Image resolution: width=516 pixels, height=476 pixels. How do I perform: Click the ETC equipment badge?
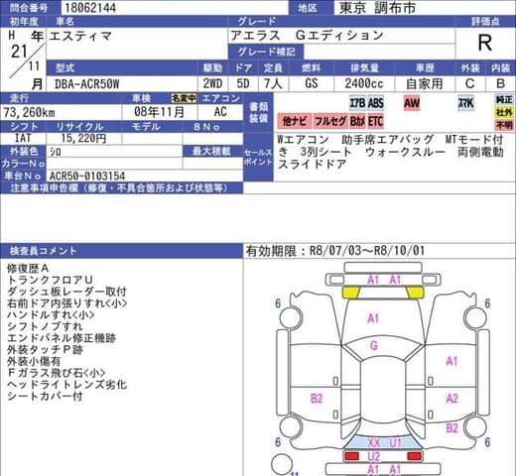pyautogui.click(x=375, y=121)
